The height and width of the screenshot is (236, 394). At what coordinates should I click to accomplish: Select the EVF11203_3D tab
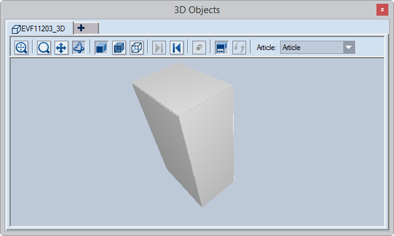point(40,28)
